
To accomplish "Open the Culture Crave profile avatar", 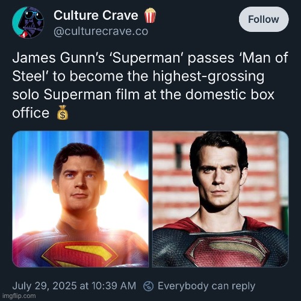I will point(28,22).
